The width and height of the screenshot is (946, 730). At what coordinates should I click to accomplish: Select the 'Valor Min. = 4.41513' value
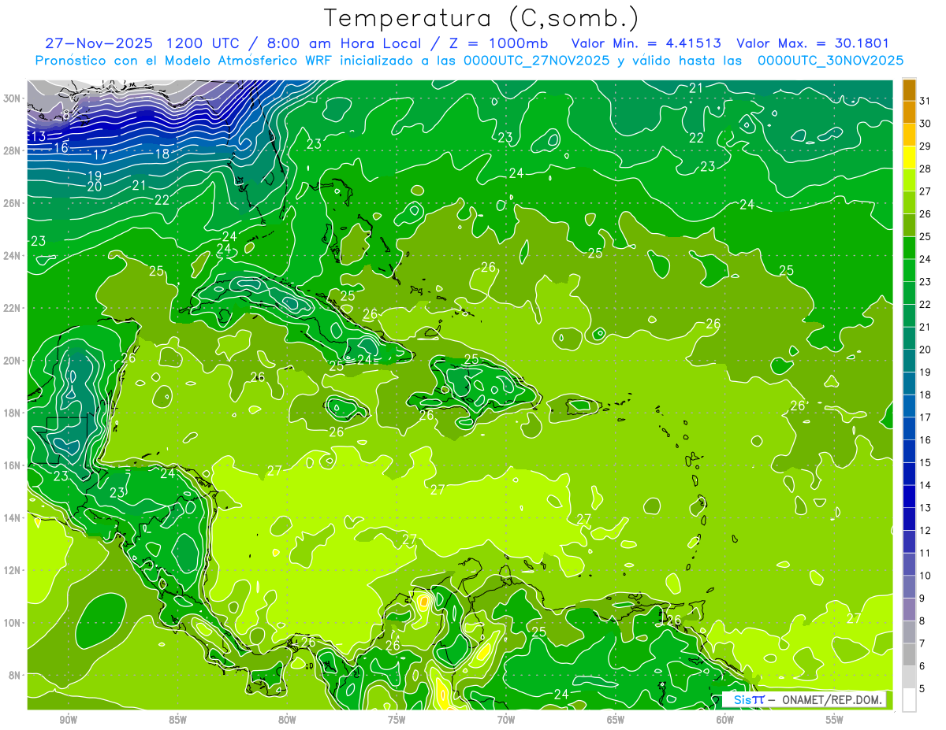coord(648,43)
